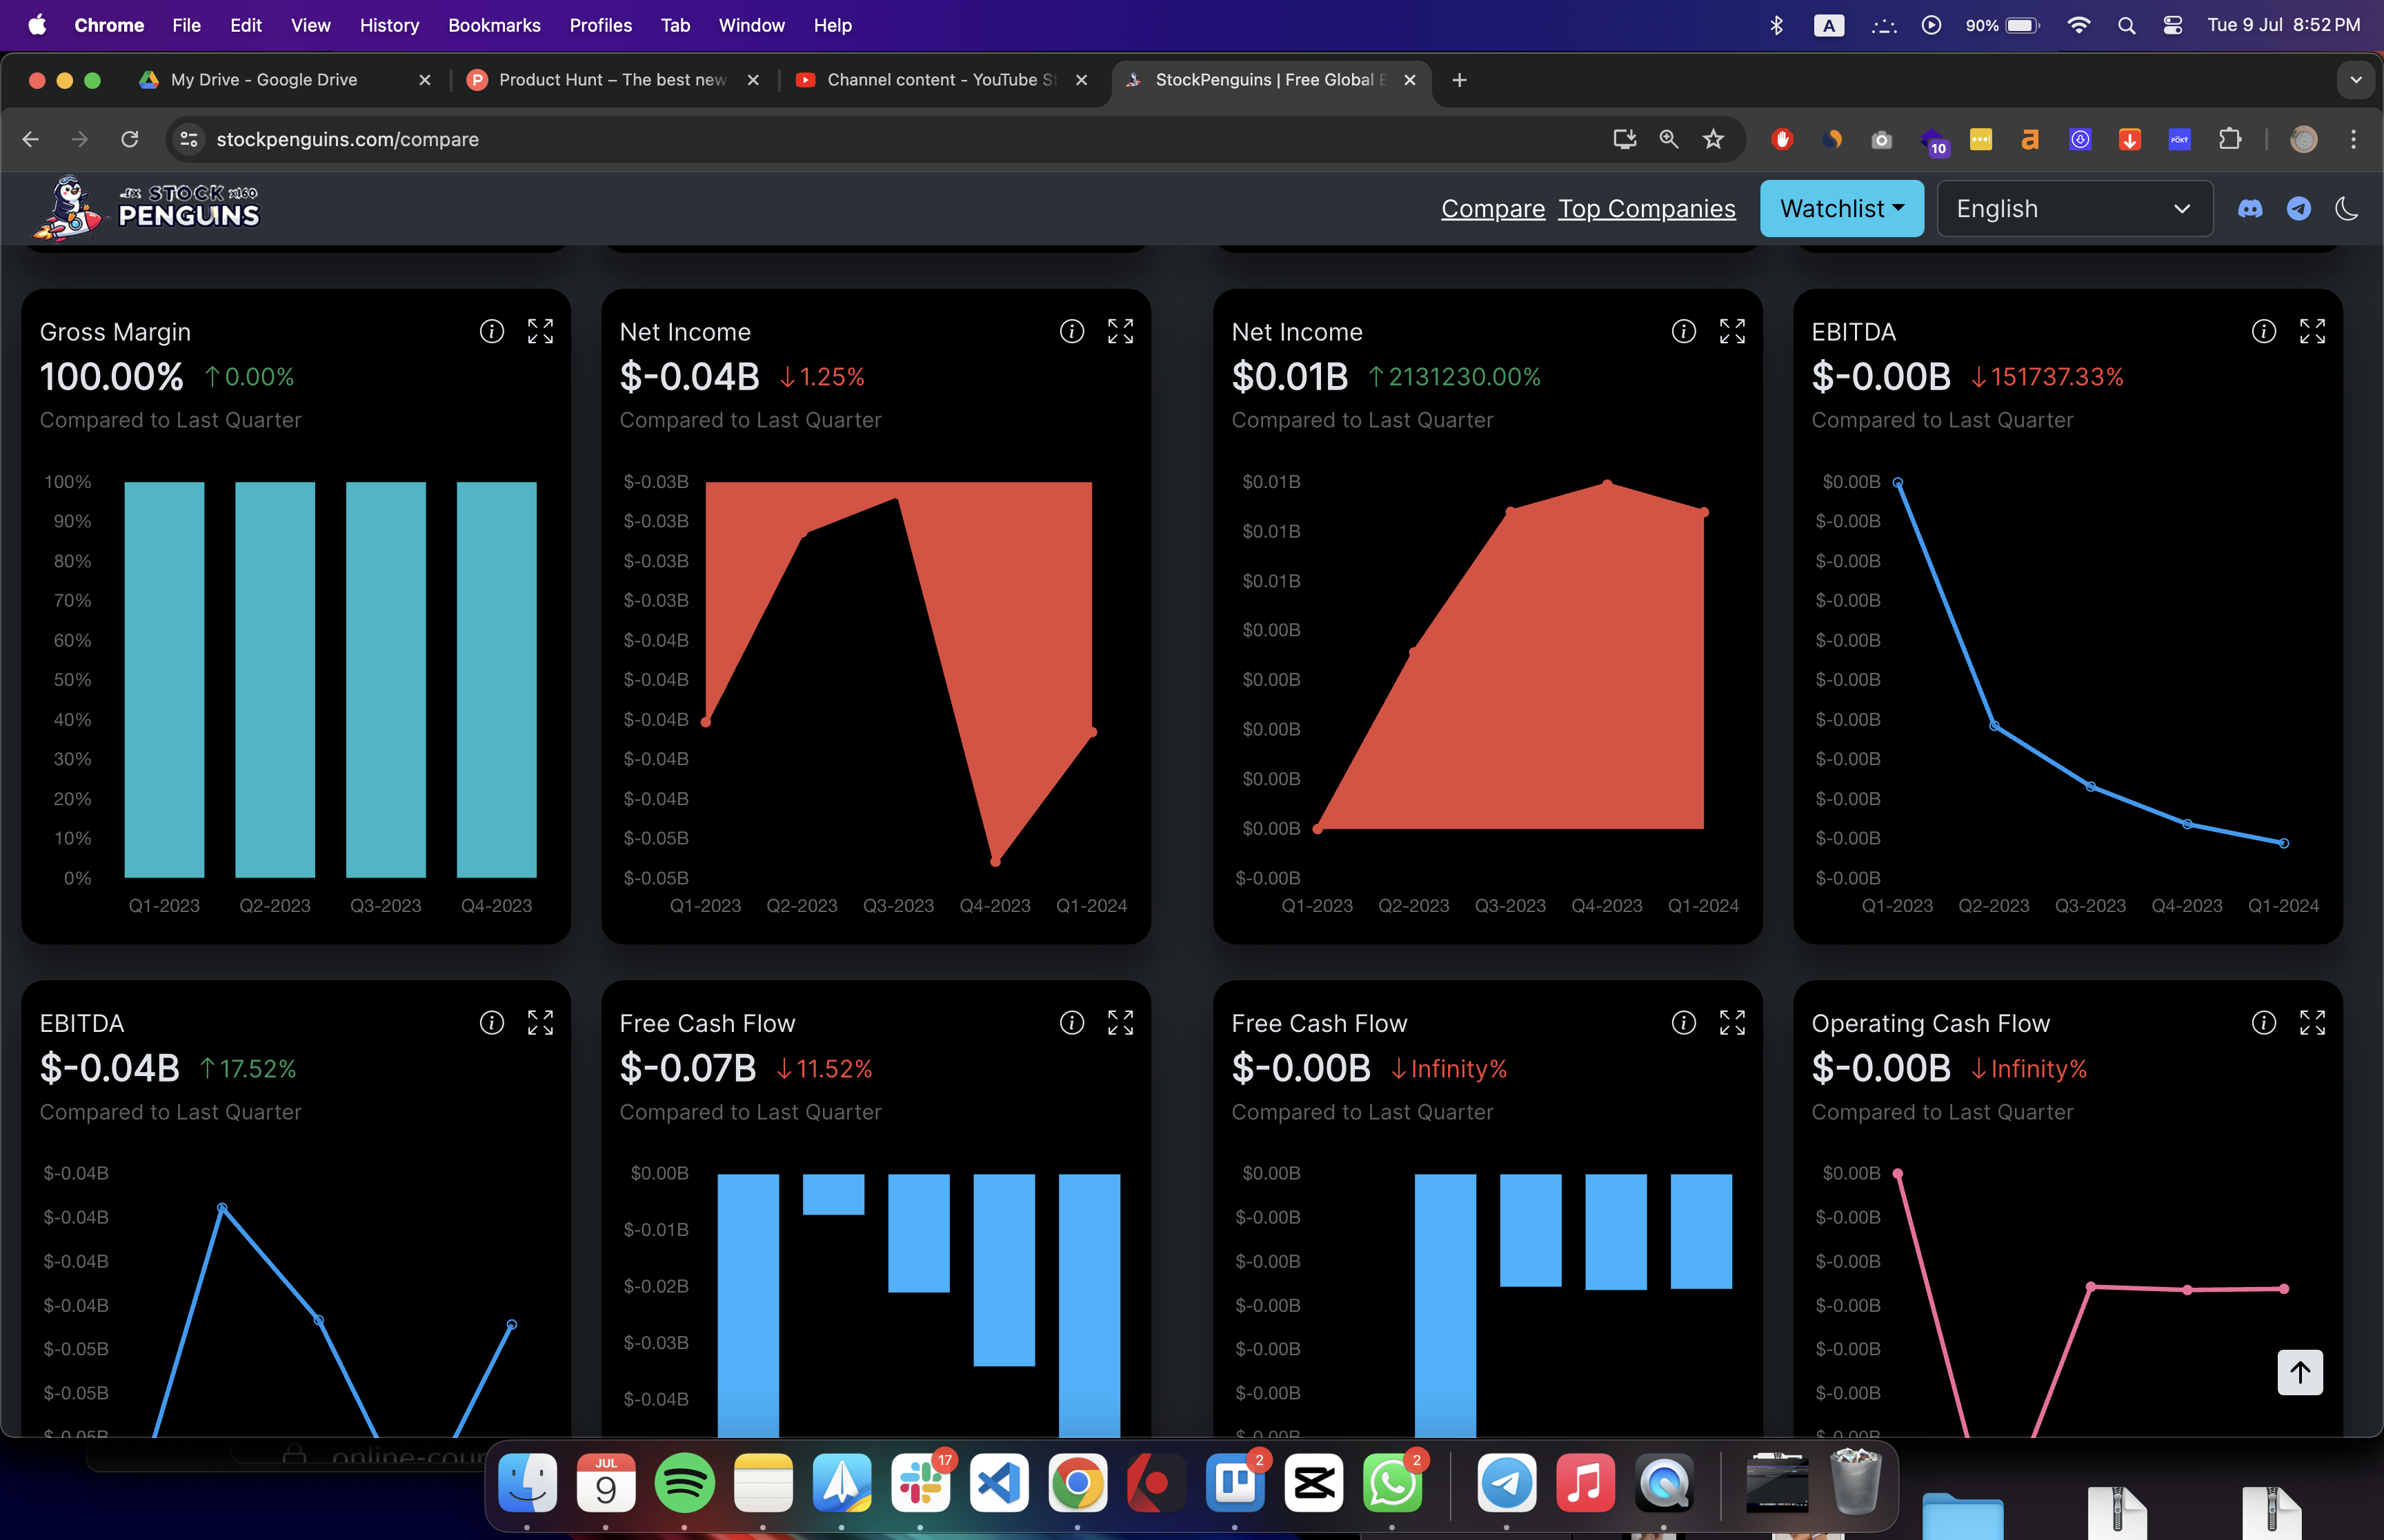Expand Net Income $-0.04B chart fullscreen

[1120, 331]
